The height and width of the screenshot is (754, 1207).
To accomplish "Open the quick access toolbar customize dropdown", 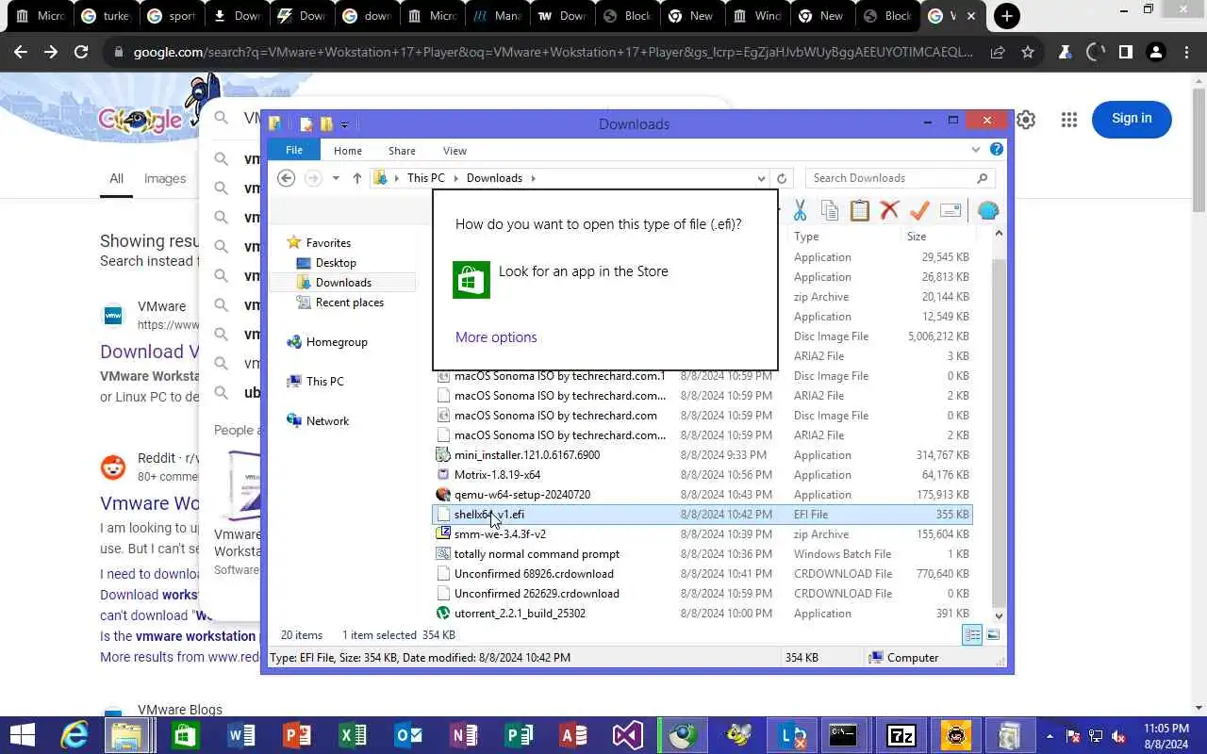I will [344, 124].
